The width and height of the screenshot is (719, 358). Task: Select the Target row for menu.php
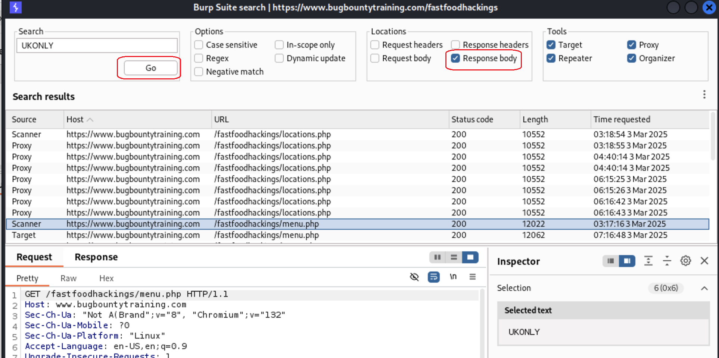click(357, 235)
